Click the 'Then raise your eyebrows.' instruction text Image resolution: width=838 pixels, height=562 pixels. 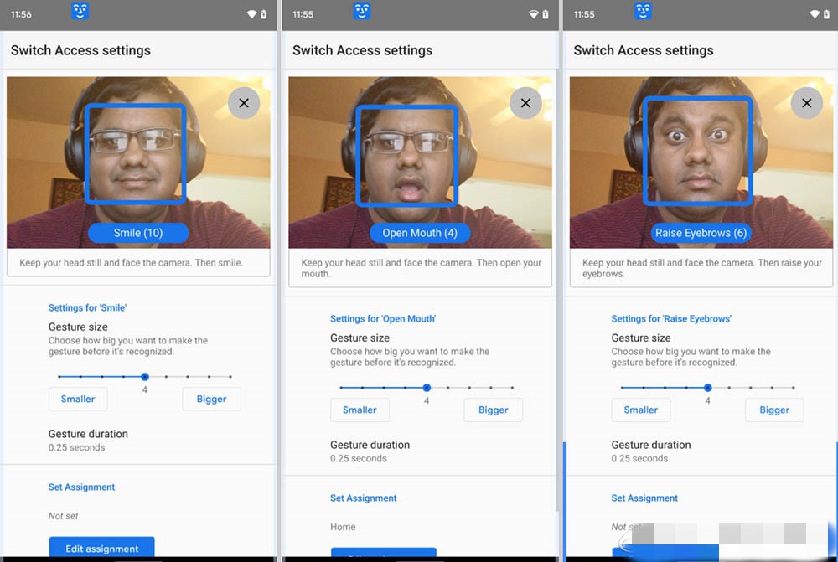coord(702,268)
